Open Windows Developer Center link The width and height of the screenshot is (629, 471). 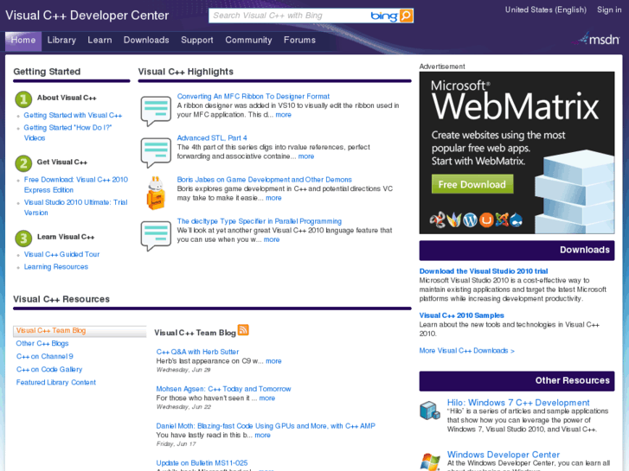(x=503, y=455)
